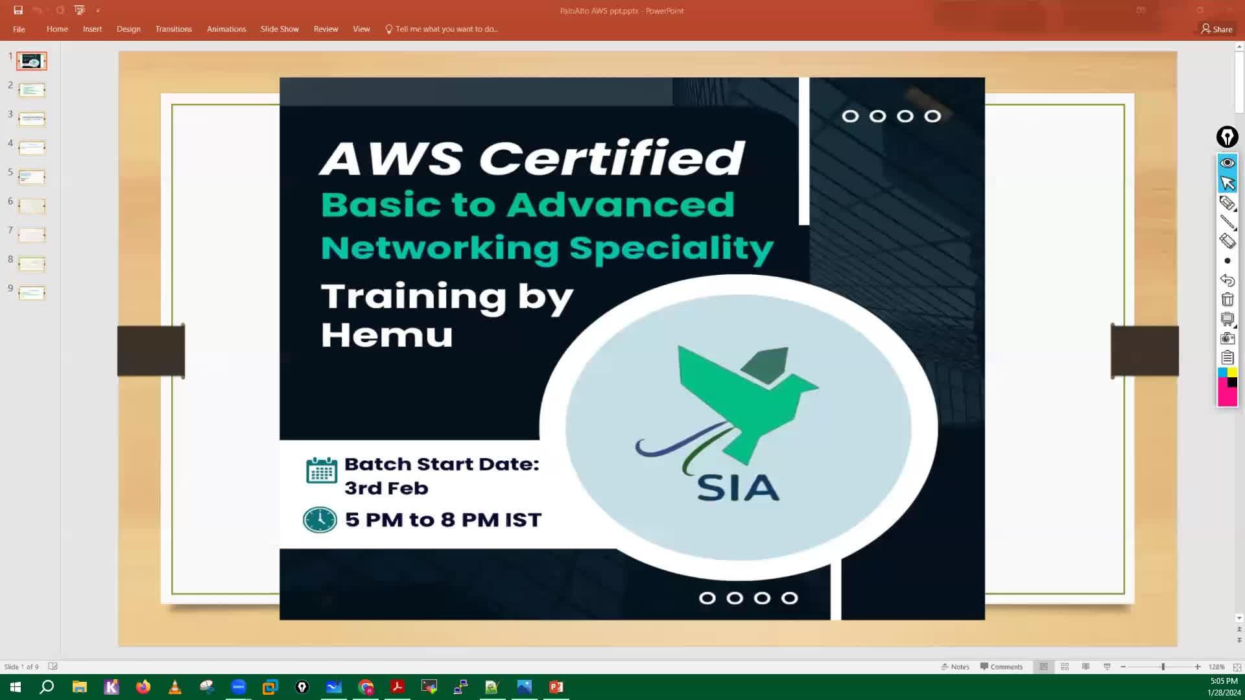Pick the yellow color swatch

(1232, 373)
